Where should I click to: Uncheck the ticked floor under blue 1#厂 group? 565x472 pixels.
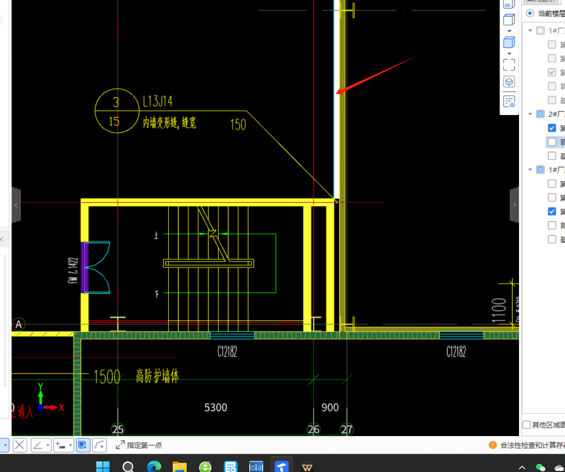pyautogui.click(x=552, y=211)
